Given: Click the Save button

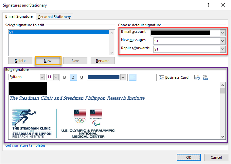Looking at the screenshot, I should tap(75, 61).
